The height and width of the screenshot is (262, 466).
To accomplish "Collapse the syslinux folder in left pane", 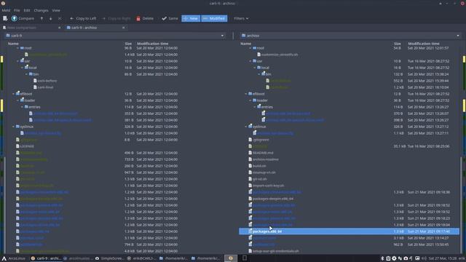I will coord(13,127).
